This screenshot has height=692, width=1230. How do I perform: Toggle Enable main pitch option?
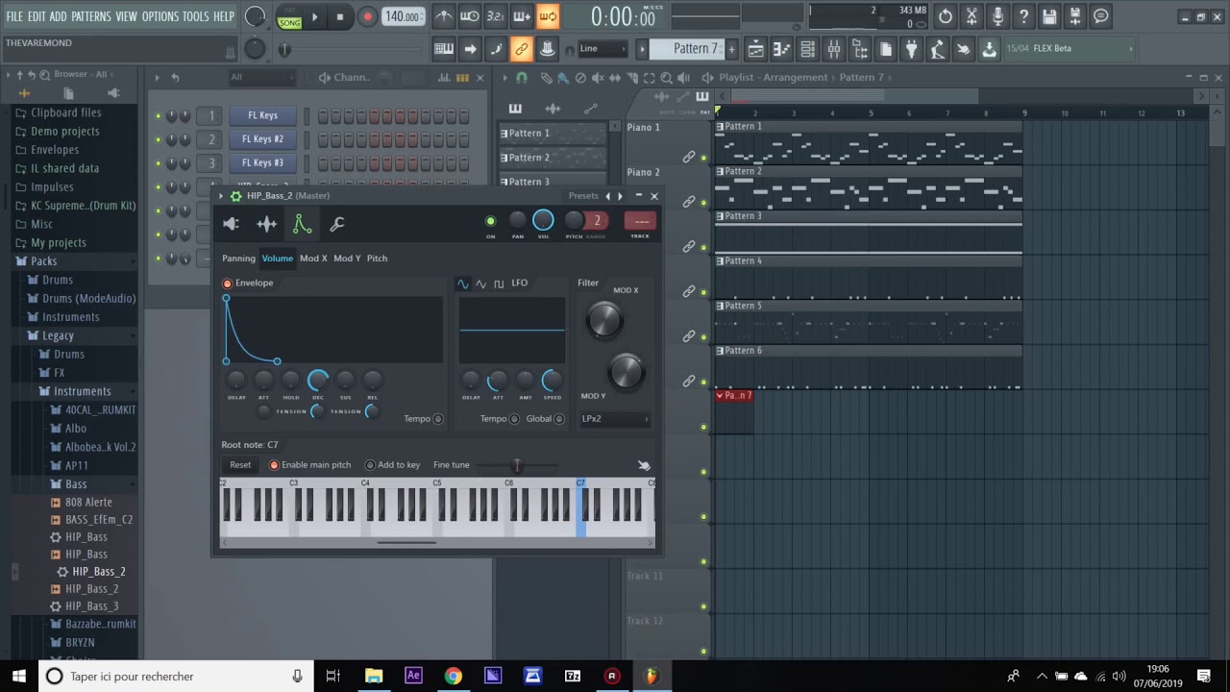(274, 465)
